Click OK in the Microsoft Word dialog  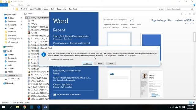click(87, 63)
